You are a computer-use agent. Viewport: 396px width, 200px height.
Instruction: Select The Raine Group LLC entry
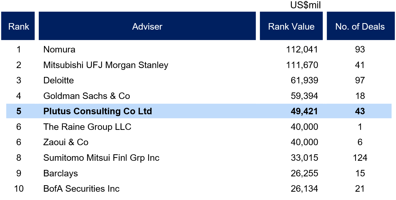coord(87,127)
